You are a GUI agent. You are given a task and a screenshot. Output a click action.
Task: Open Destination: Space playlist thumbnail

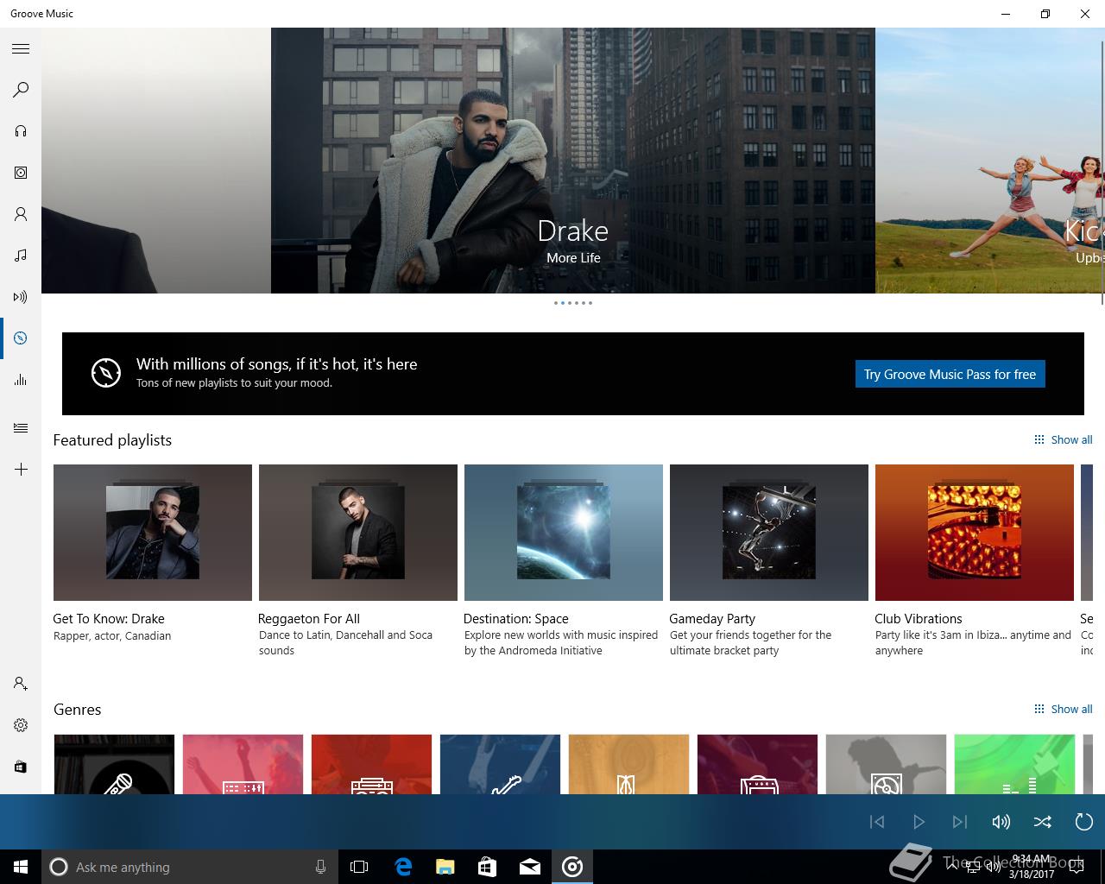[x=564, y=533]
